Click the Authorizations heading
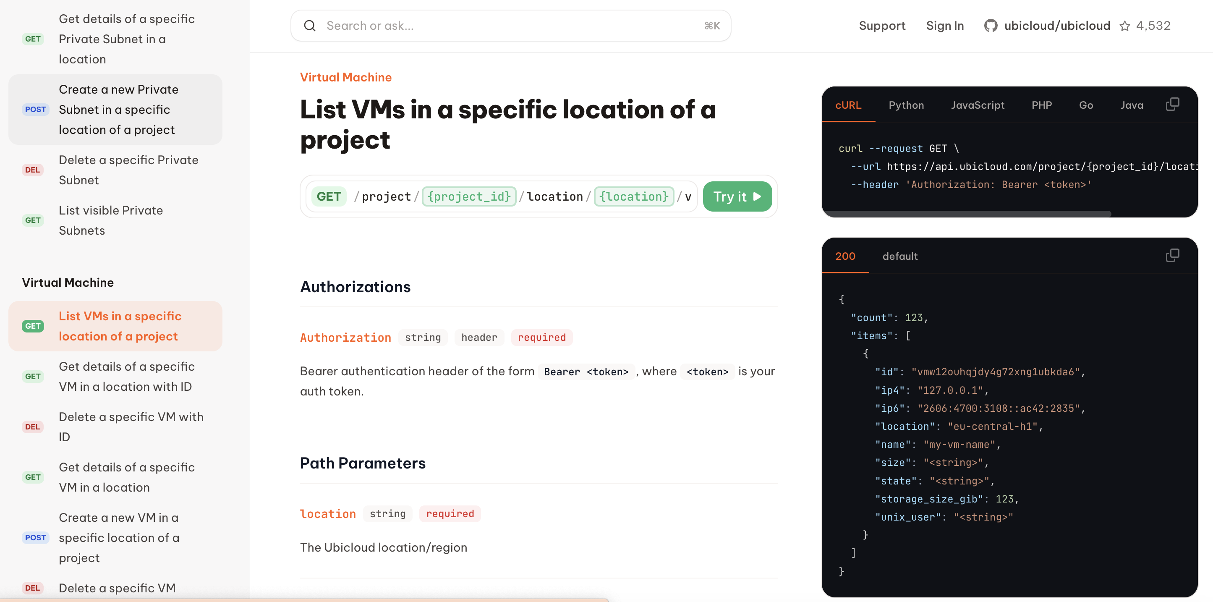 (x=355, y=287)
